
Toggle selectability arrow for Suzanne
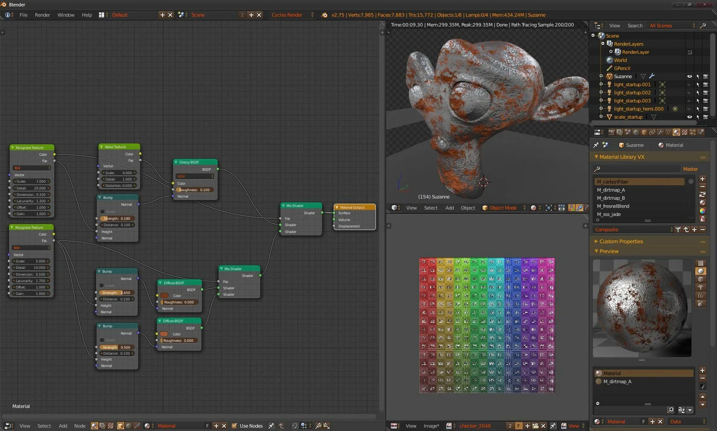click(x=698, y=76)
